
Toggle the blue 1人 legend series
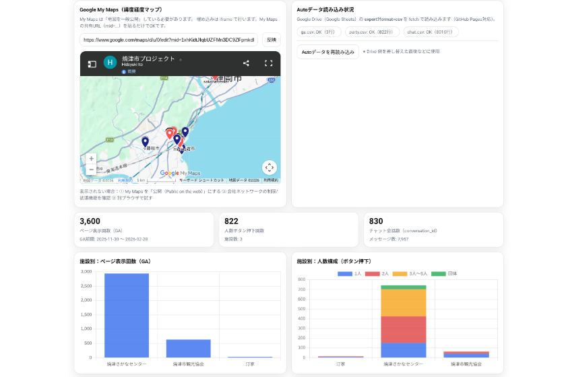(349, 274)
